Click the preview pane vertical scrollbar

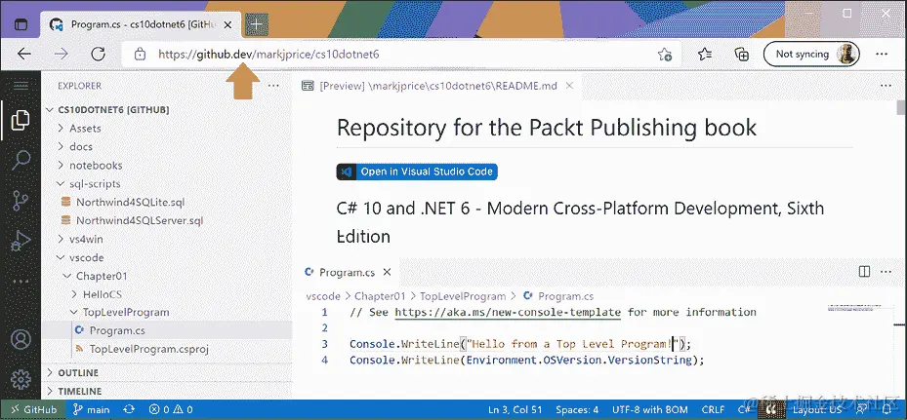point(900,107)
